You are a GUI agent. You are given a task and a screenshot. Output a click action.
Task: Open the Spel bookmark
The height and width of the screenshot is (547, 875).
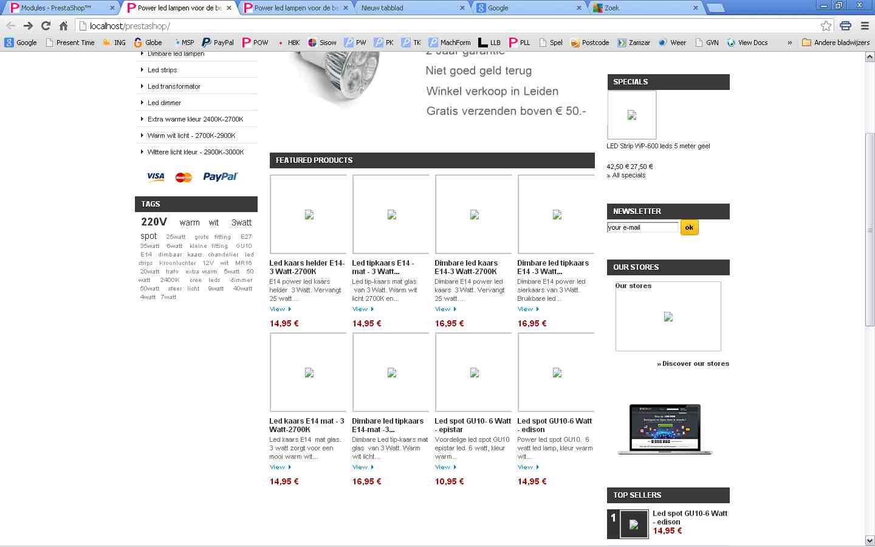pyautogui.click(x=551, y=43)
